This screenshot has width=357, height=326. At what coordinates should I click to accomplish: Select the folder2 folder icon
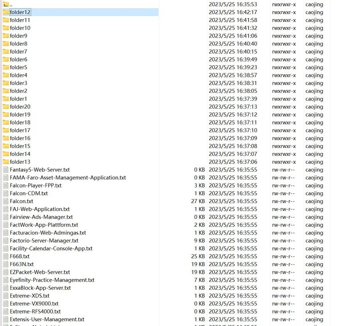tap(6, 91)
